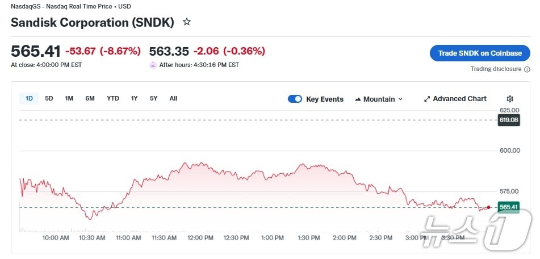Click the after hours moon icon
This screenshot has width=540, height=259.
[153, 65]
